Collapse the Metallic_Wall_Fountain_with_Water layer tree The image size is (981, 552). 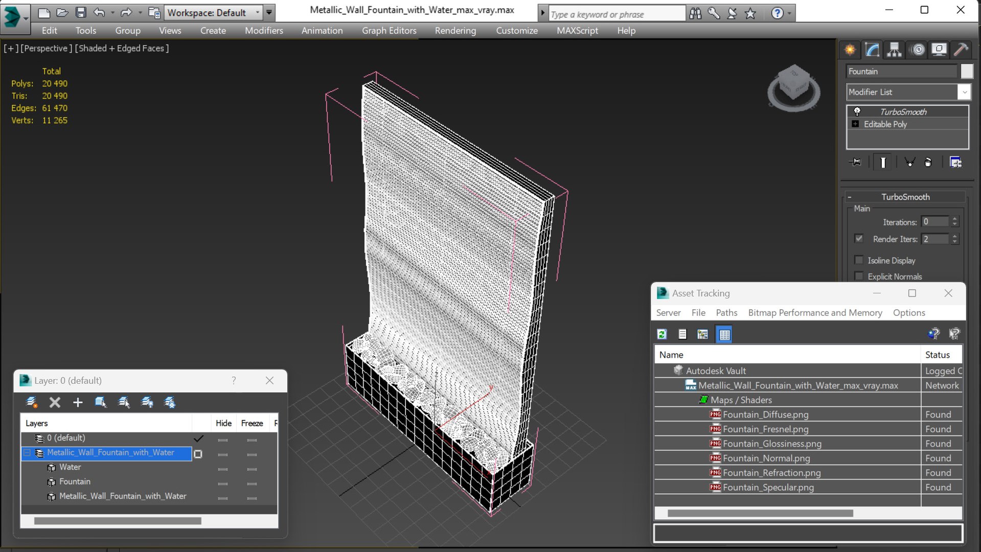[27, 453]
